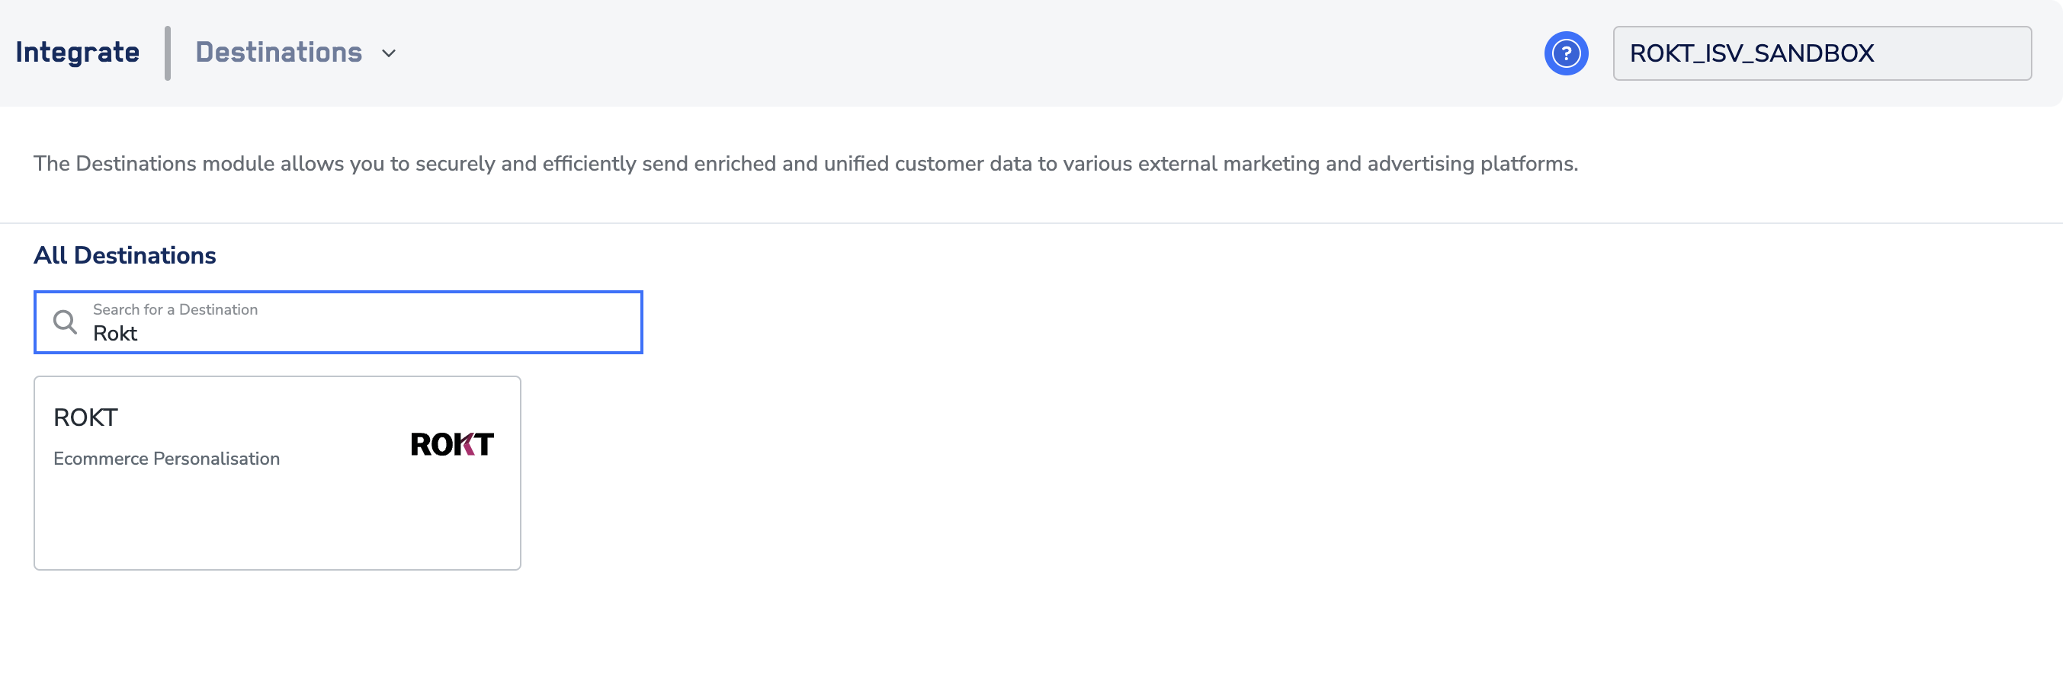
Task: Click the Ecommerce Personalisation category label
Action: point(166,459)
